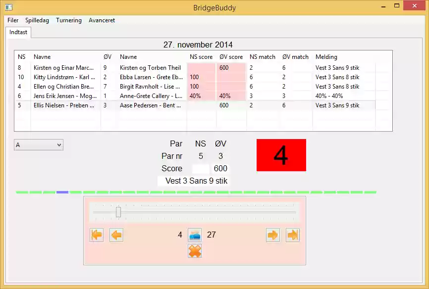Open the Avanceret menu

tap(101, 20)
